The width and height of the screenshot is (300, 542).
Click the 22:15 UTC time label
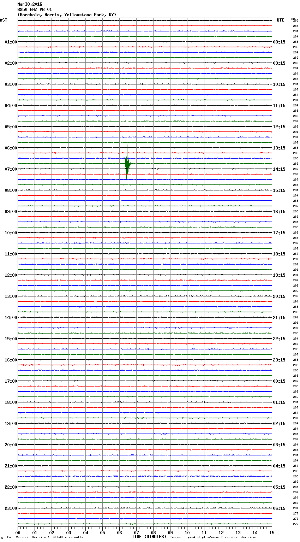(279, 339)
